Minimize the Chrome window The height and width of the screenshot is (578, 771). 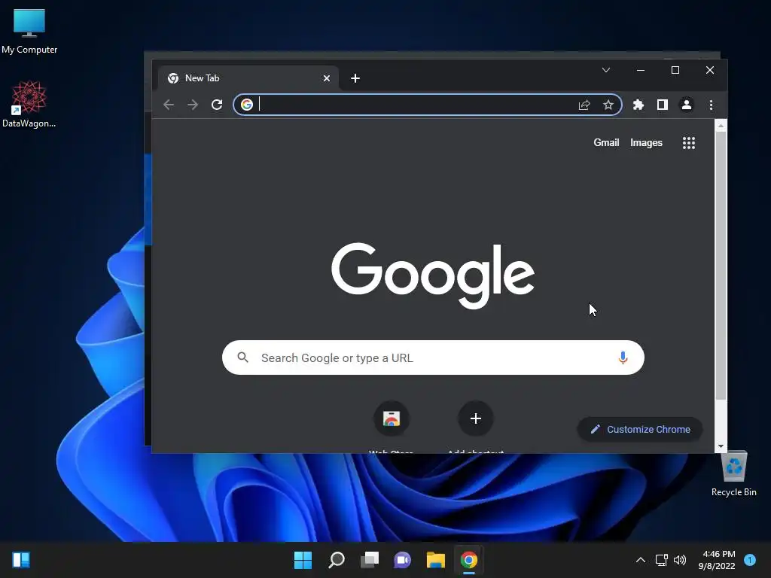641,70
